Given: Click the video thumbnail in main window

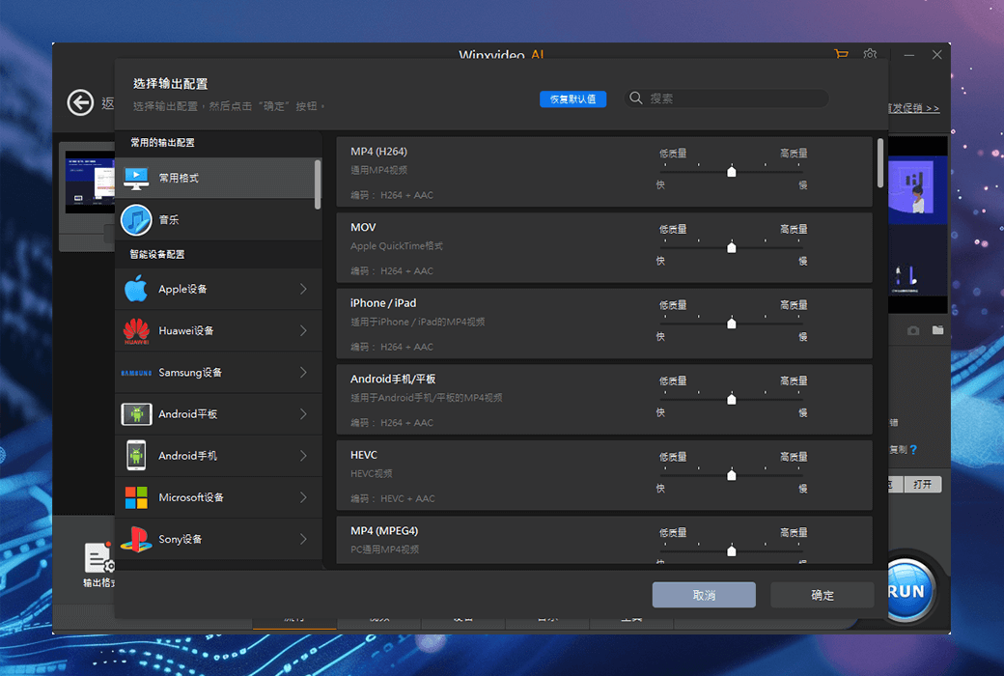Looking at the screenshot, I should point(90,182).
